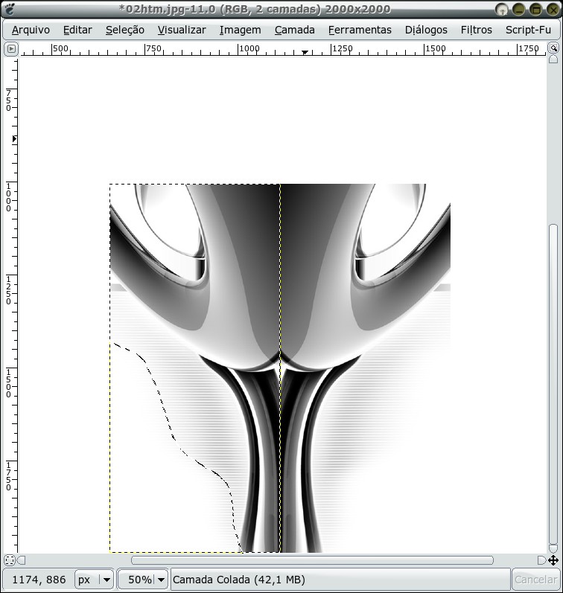Open the Imagem menu
This screenshot has height=593, width=563.
click(240, 30)
